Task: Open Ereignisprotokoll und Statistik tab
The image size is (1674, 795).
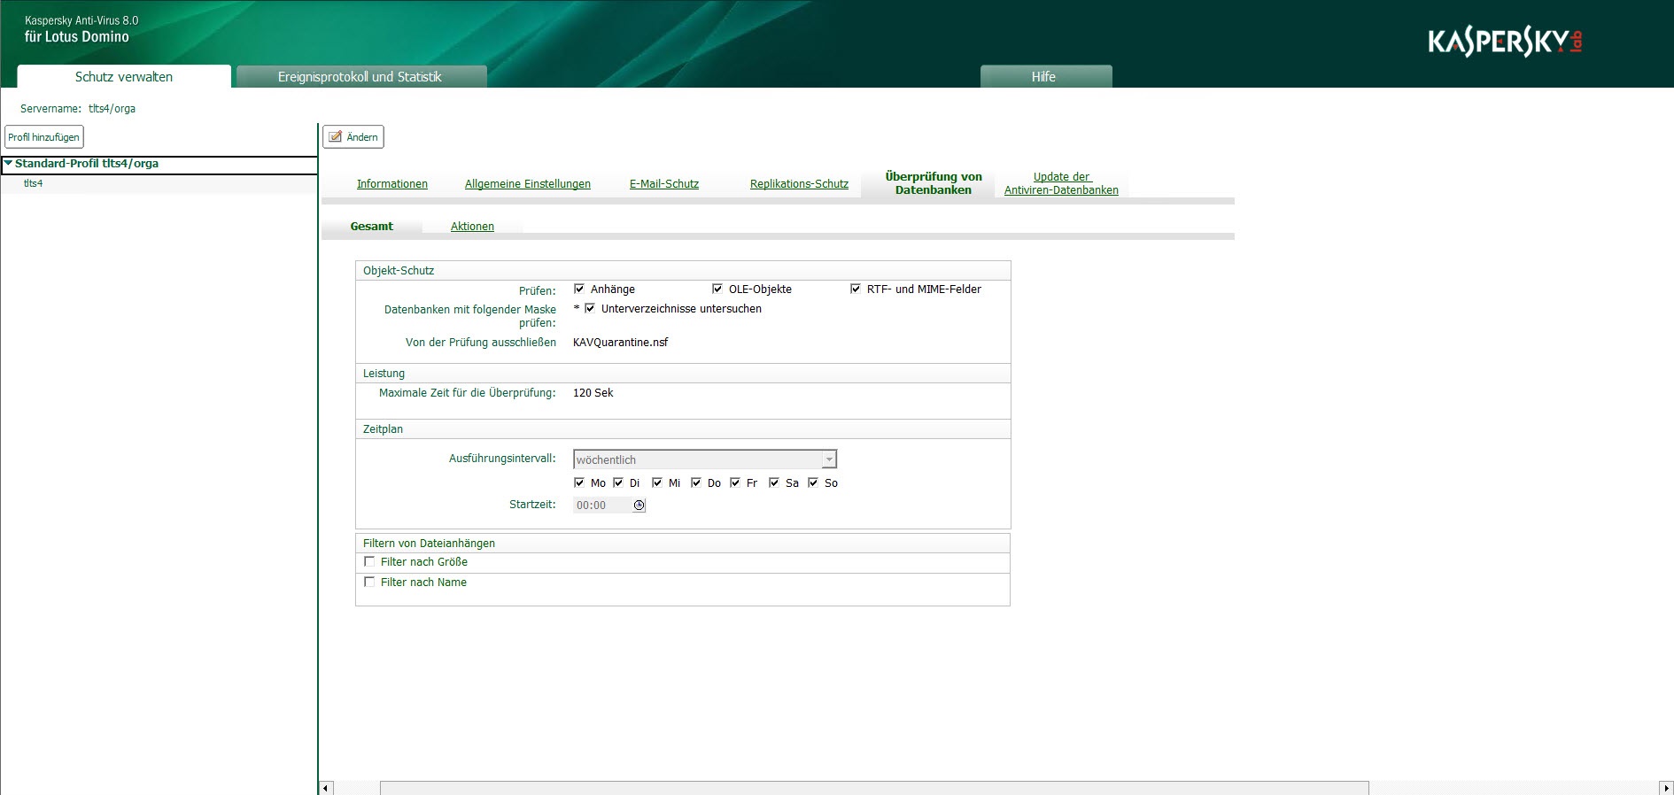Action: 360,77
